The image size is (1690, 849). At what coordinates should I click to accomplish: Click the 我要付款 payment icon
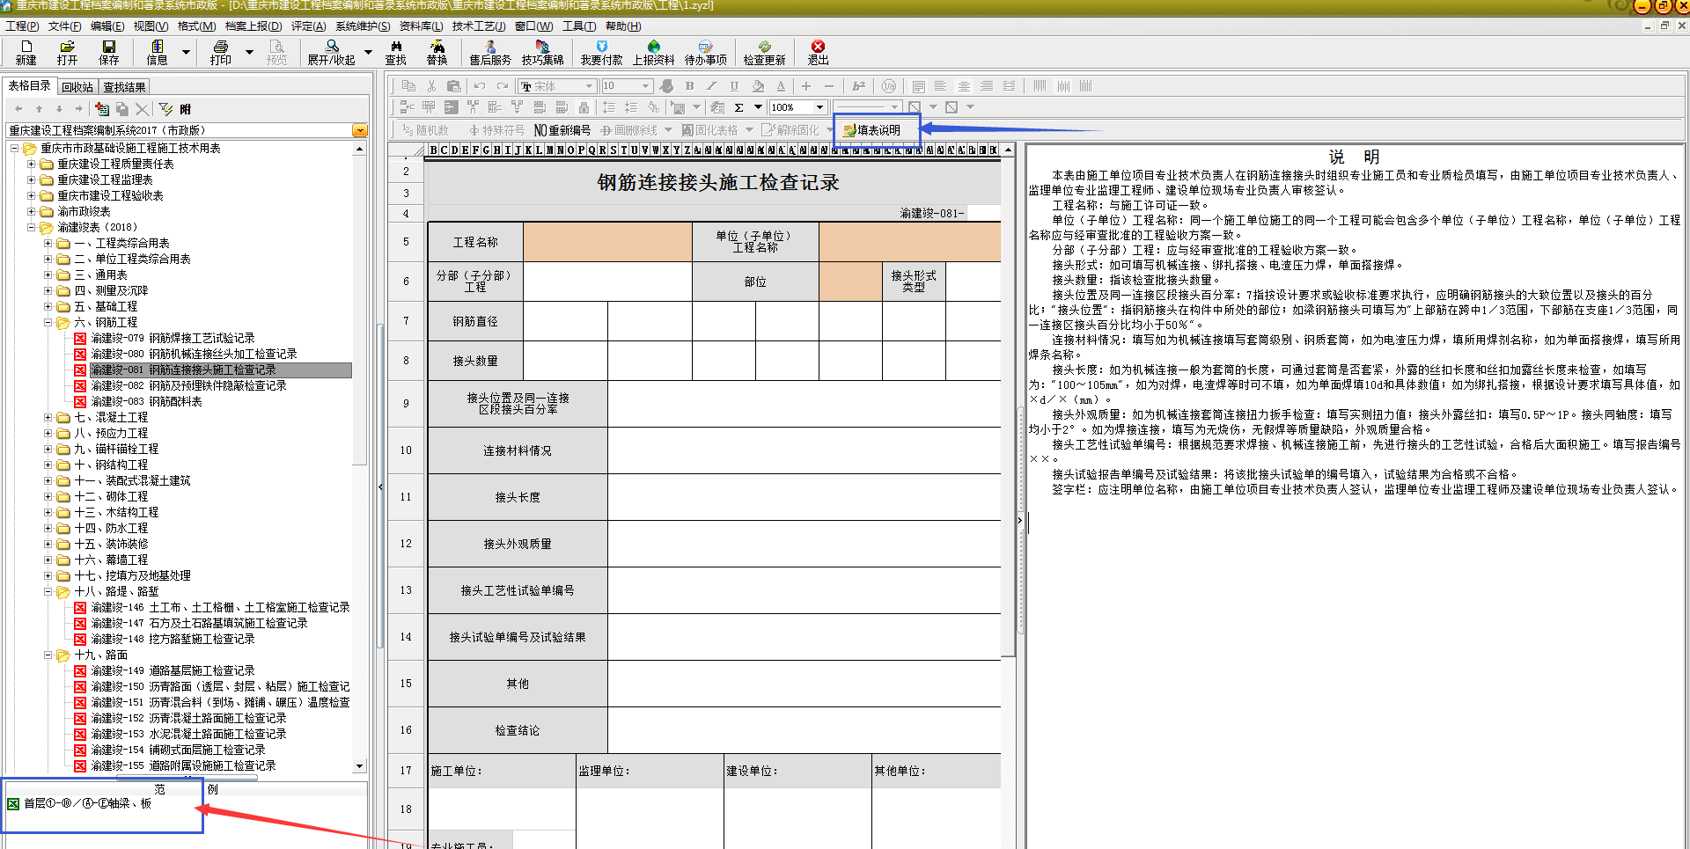(x=601, y=52)
